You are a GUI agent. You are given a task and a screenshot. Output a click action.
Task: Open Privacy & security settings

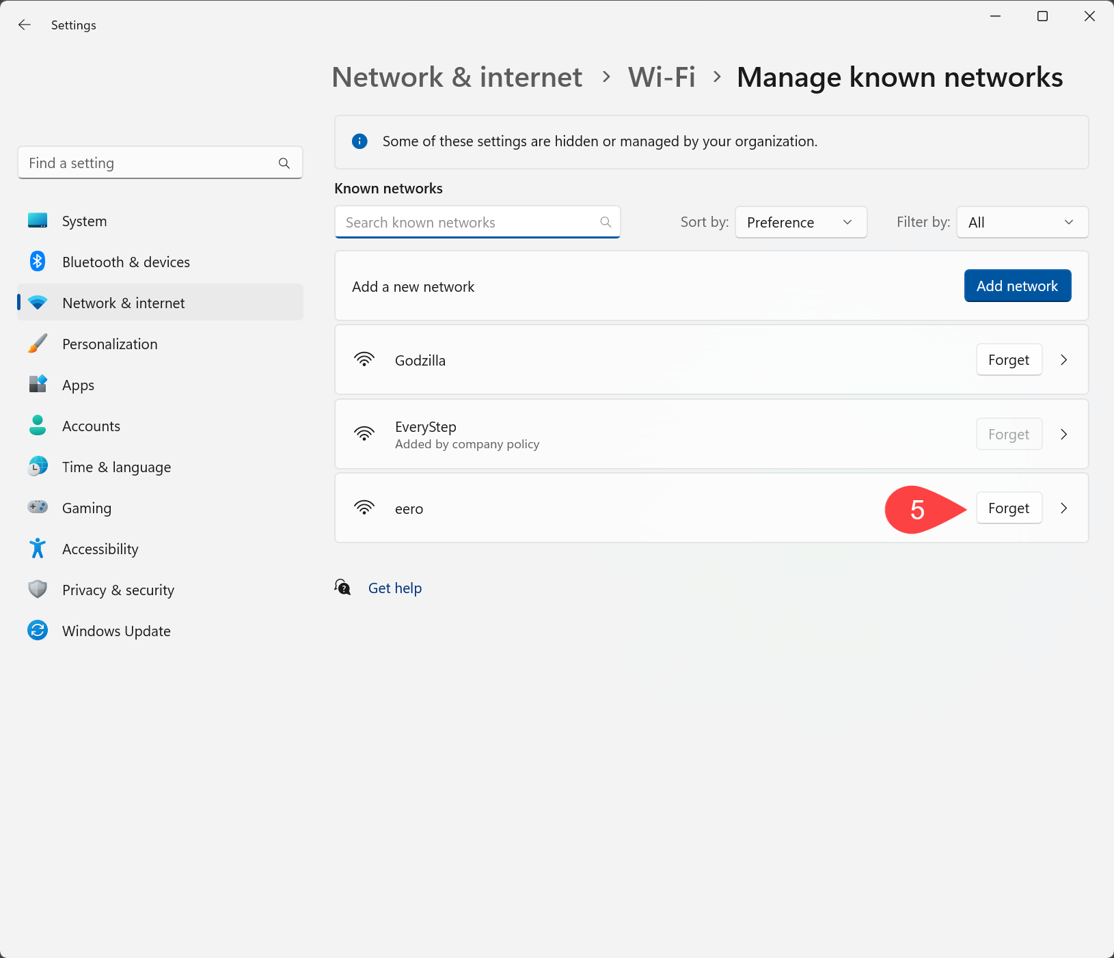point(118,590)
